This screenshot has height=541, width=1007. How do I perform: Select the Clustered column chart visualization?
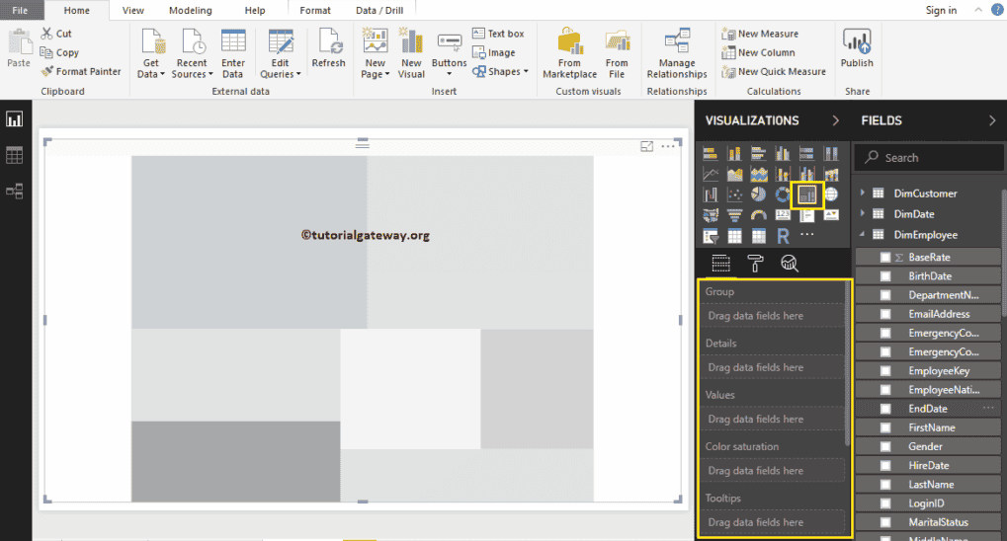[783, 153]
